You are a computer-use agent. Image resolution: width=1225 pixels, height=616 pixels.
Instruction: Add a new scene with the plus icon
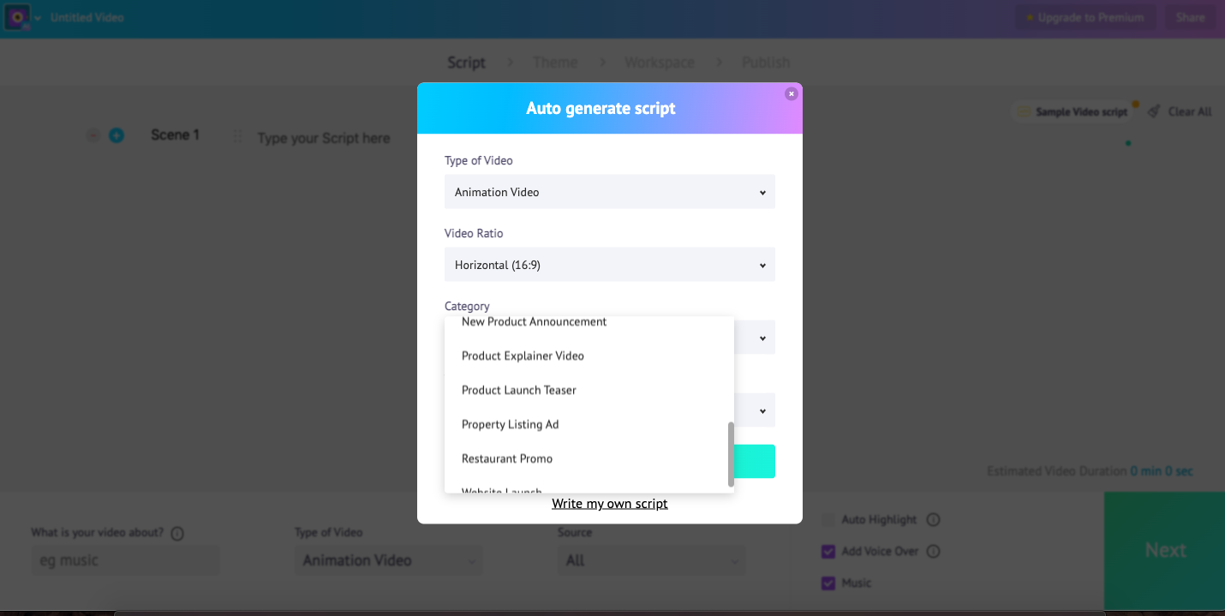coord(116,135)
